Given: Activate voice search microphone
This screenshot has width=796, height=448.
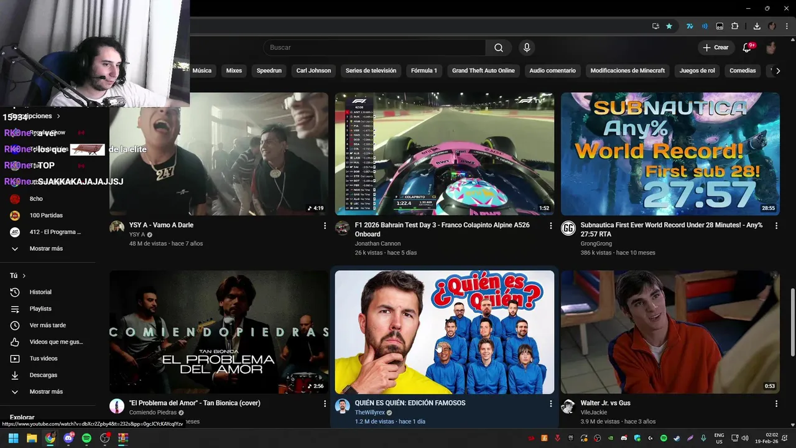Looking at the screenshot, I should 527,48.
